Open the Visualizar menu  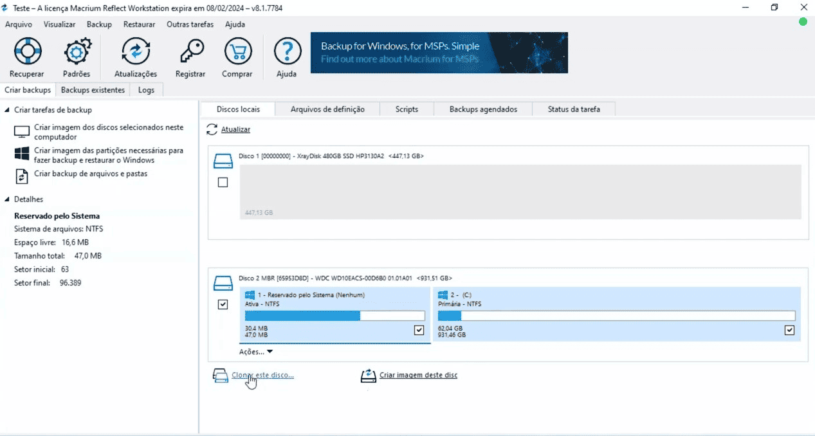pyautogui.click(x=59, y=24)
